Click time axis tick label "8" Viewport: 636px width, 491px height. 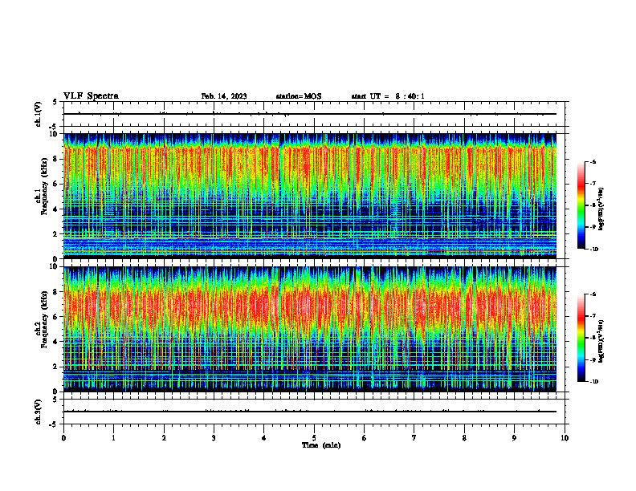(x=464, y=438)
